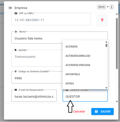Click the Nome field with Cruzeiro ltda treino
120x122 pixels.
coord(59,37)
